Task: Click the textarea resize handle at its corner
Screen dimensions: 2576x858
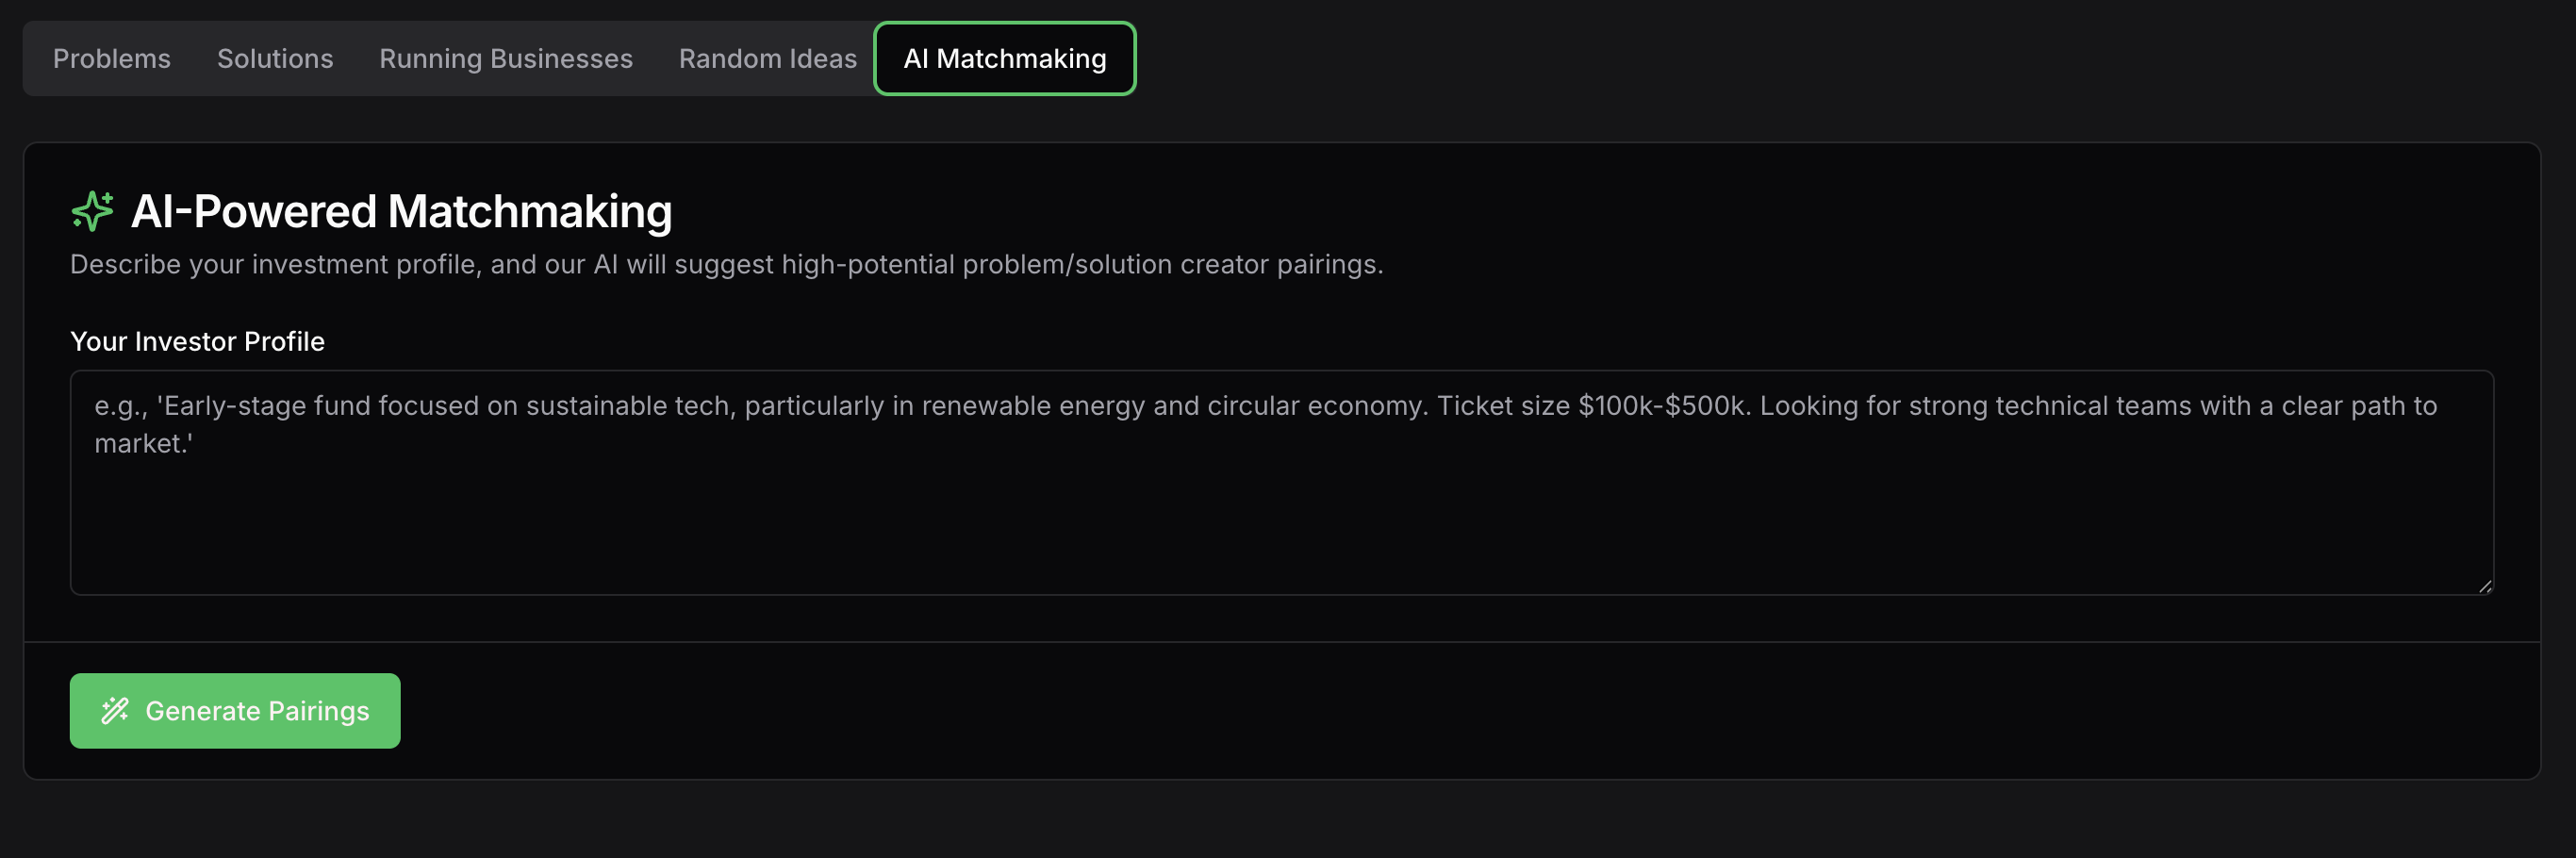Action: click(x=2485, y=586)
